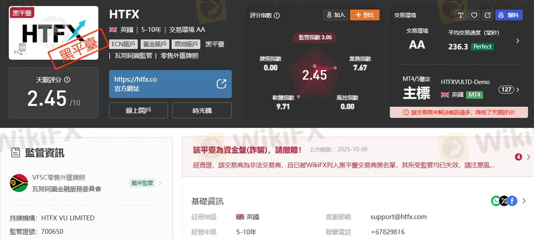Click the WhatsApp contact icon

[x=495, y=201]
